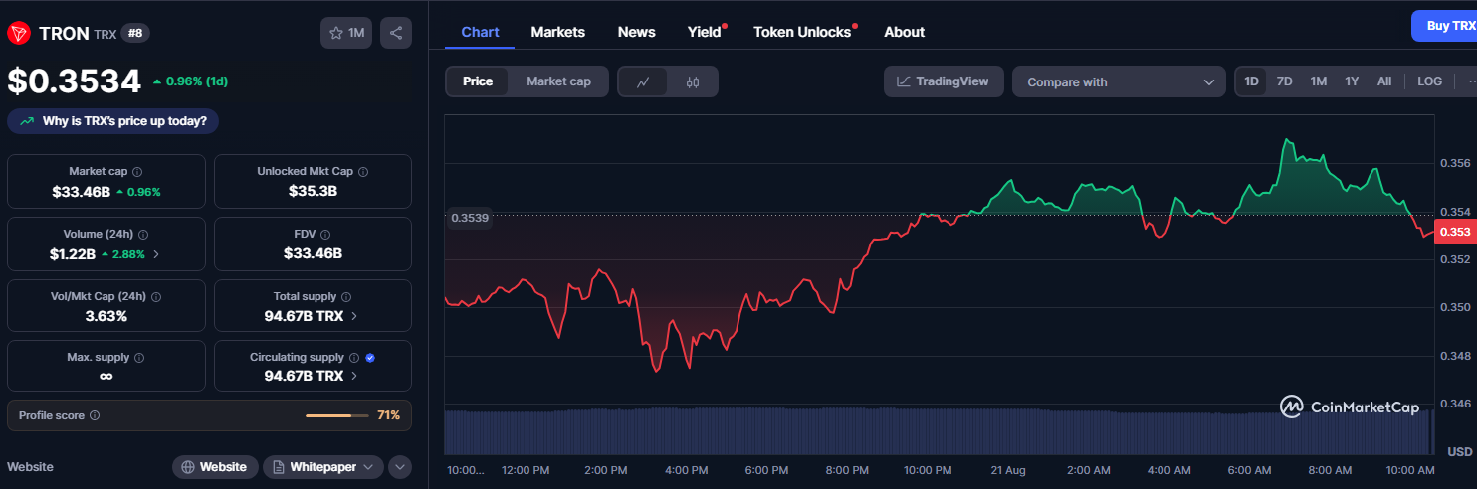Expand Volume (24h) details arrow
Viewport: 1477px width, 489px height.
pyautogui.click(x=155, y=254)
